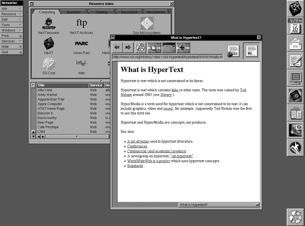The image size is (305, 226).
Task: Open the open-book library dock icon
Action: 295,113
